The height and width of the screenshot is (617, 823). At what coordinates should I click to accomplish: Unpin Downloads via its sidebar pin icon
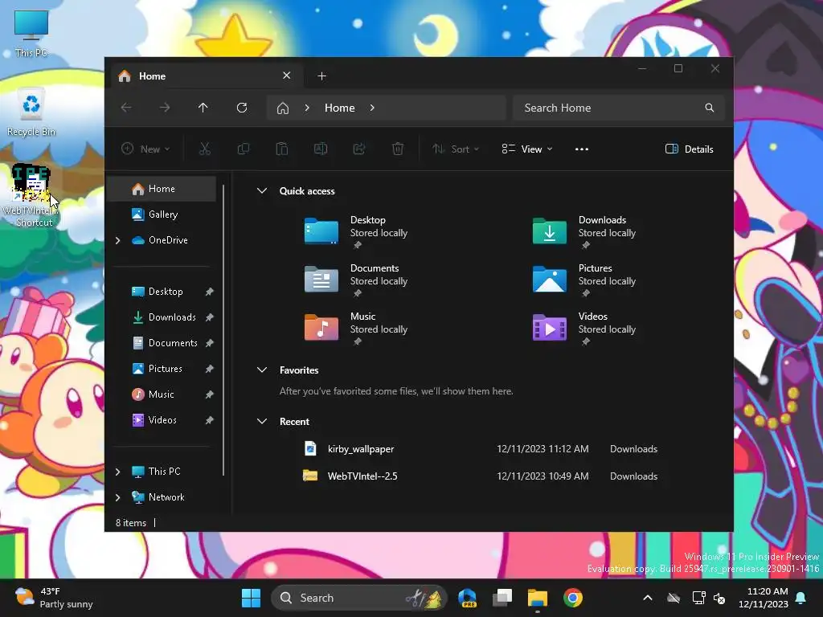210,317
